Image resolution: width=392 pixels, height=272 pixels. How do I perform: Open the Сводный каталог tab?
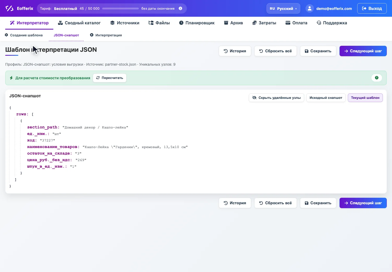79,23
